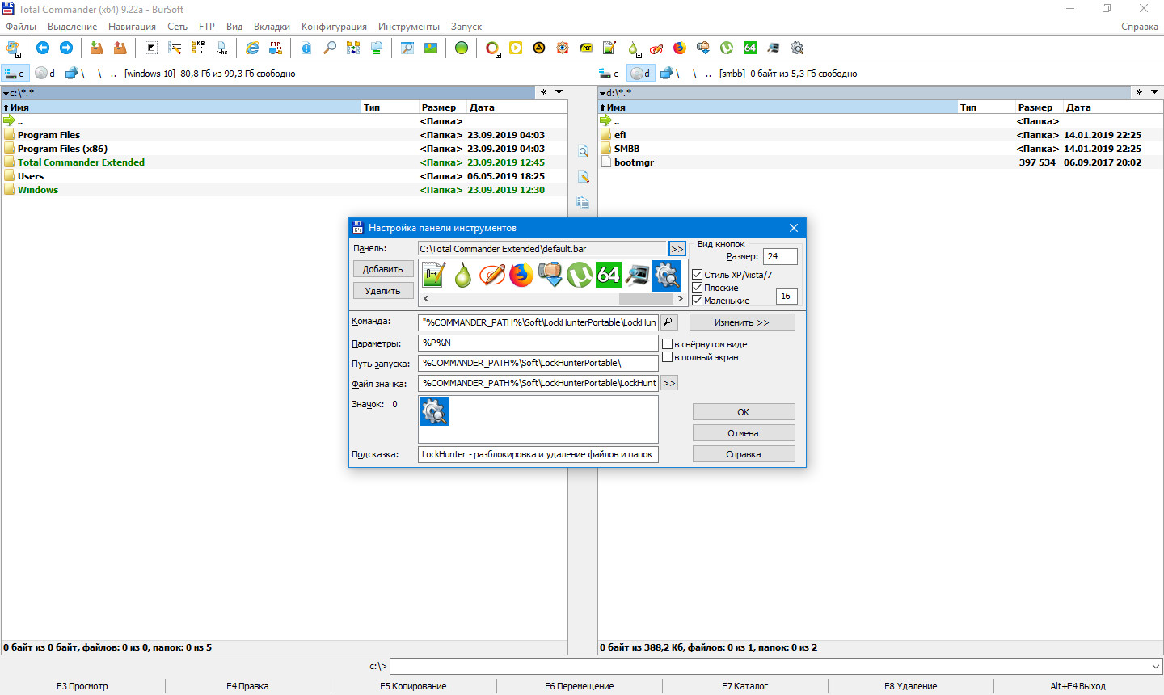Open the Справка menu at right
This screenshot has height=695, width=1164.
(x=1140, y=27)
